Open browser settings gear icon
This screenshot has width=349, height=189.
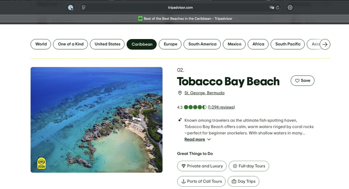(290, 8)
